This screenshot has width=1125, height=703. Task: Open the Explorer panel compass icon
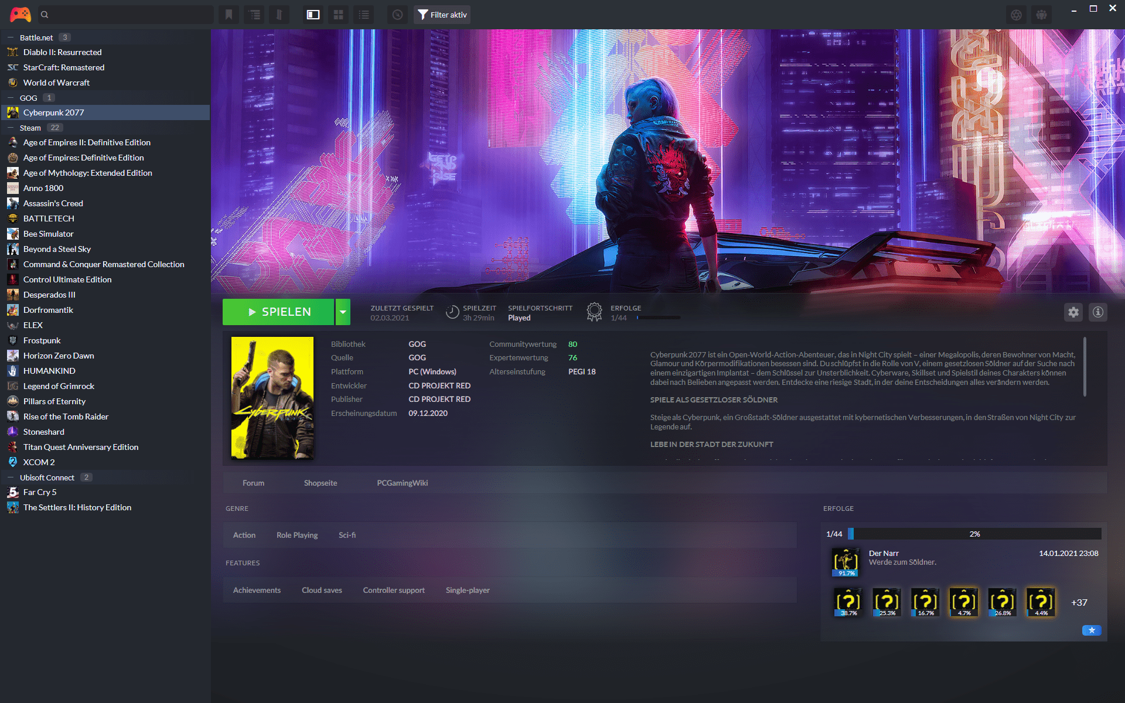tap(398, 15)
